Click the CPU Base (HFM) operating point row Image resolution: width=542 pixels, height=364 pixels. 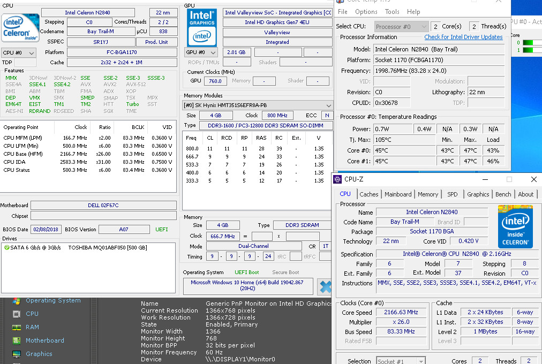tap(88, 154)
